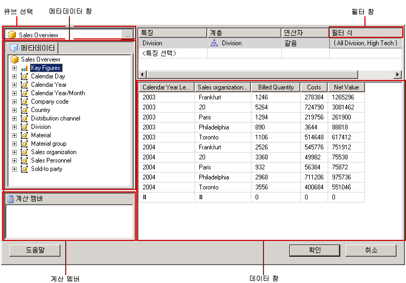Click the Calendar Year dimension icon
The height and width of the screenshot is (283, 406).
coord(24,85)
